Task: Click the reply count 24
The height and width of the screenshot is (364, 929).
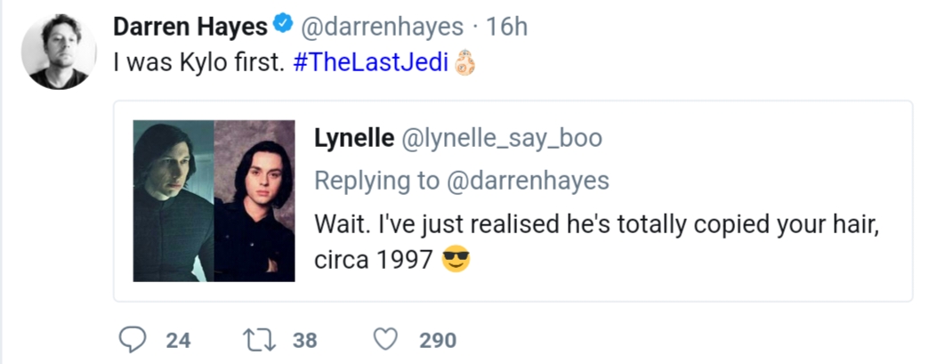Action: pos(178,340)
